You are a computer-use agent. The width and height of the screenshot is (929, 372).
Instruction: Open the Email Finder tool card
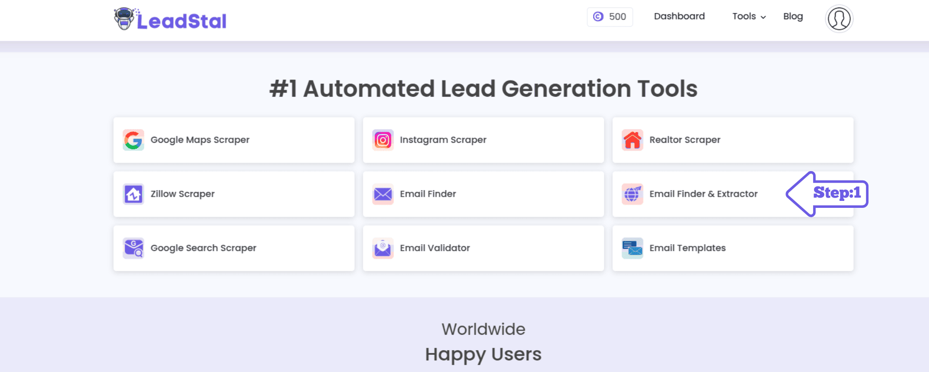pyautogui.click(x=483, y=194)
